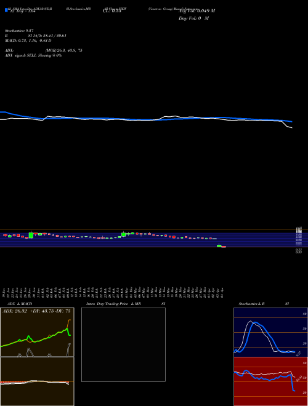Click the 'CL: 0.33' closing price label
The height and width of the screenshot is (406, 308).
[111, 11]
